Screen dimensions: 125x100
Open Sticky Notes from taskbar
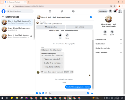(12, 98)
